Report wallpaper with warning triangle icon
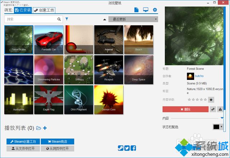 click(x=220, y=109)
